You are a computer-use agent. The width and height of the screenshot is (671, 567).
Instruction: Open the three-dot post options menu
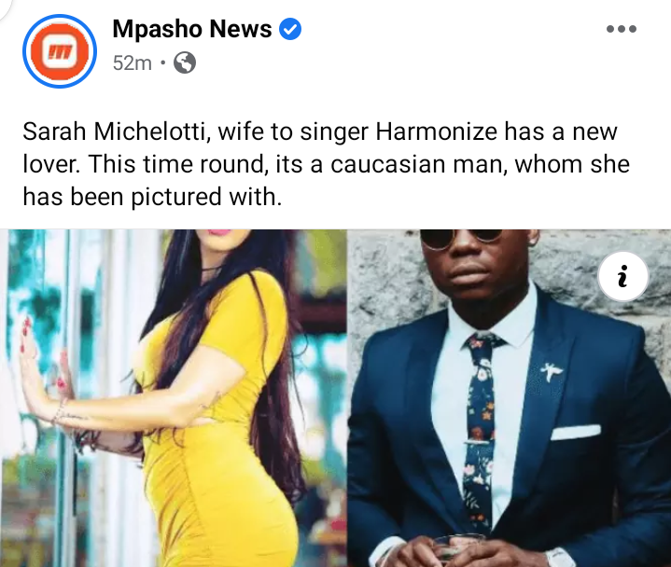622,29
